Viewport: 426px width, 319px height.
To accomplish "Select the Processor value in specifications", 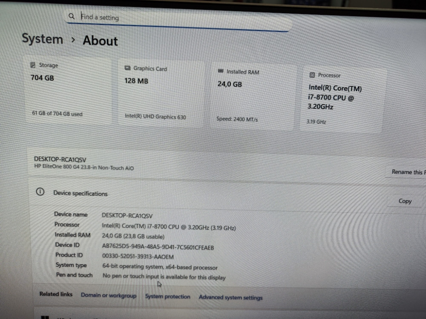I will pyautogui.click(x=169, y=227).
